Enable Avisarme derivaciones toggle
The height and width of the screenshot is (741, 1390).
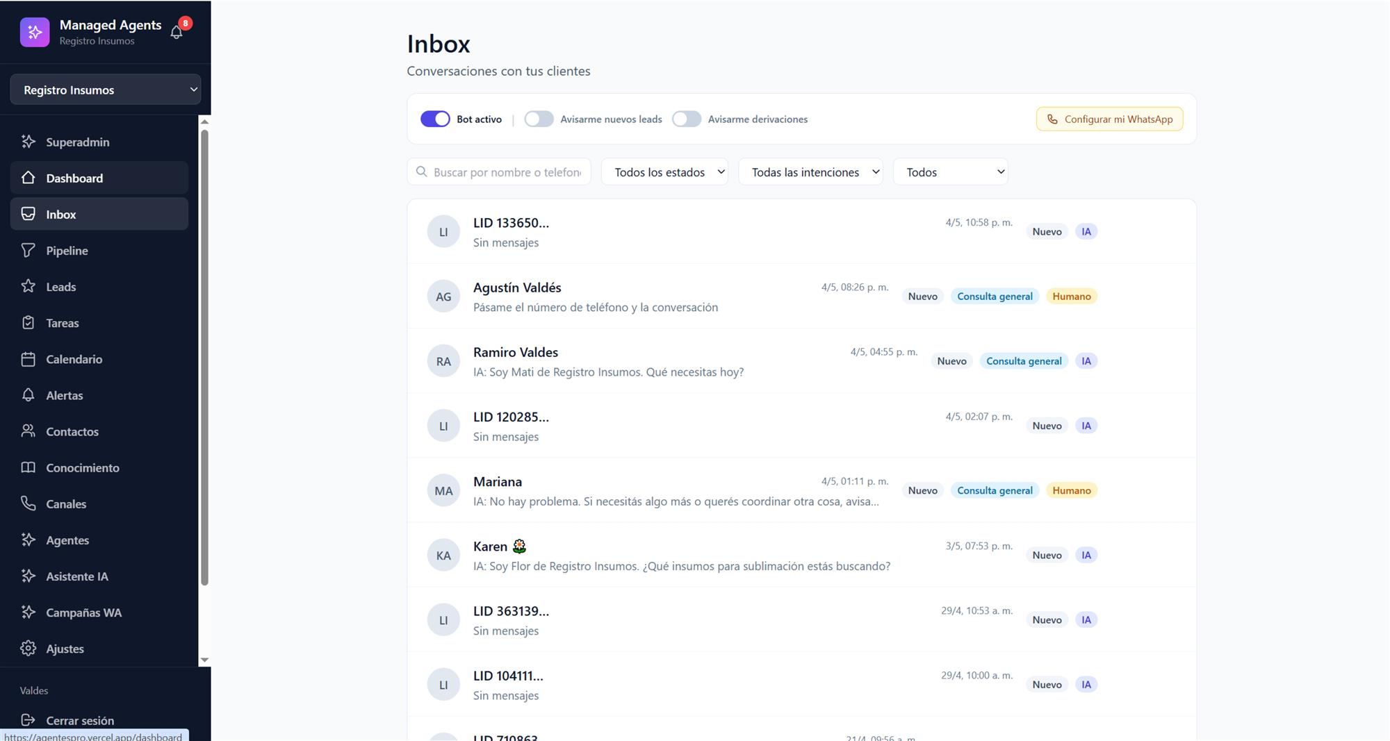click(687, 119)
